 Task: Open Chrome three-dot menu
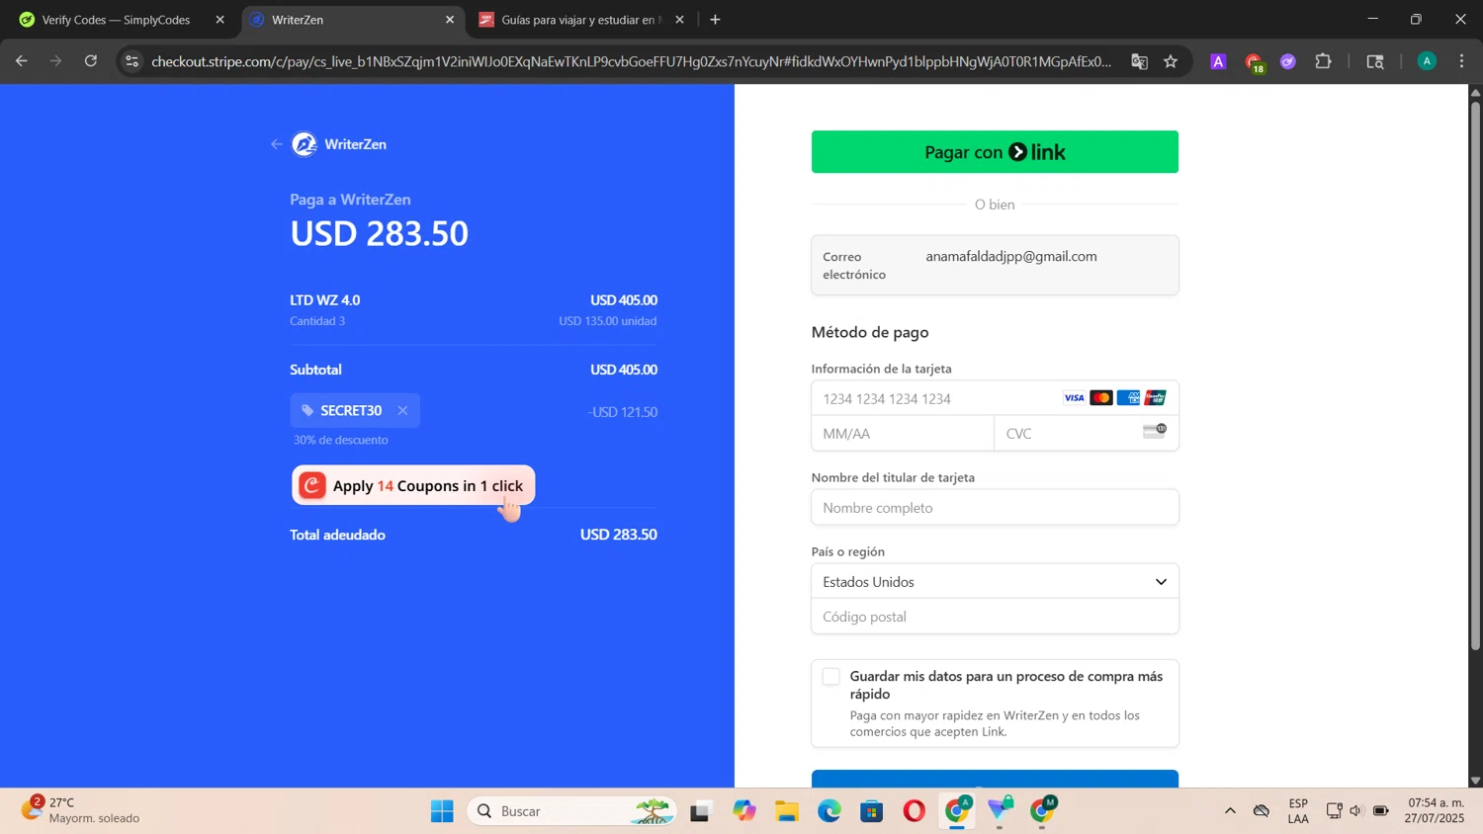pyautogui.click(x=1461, y=61)
